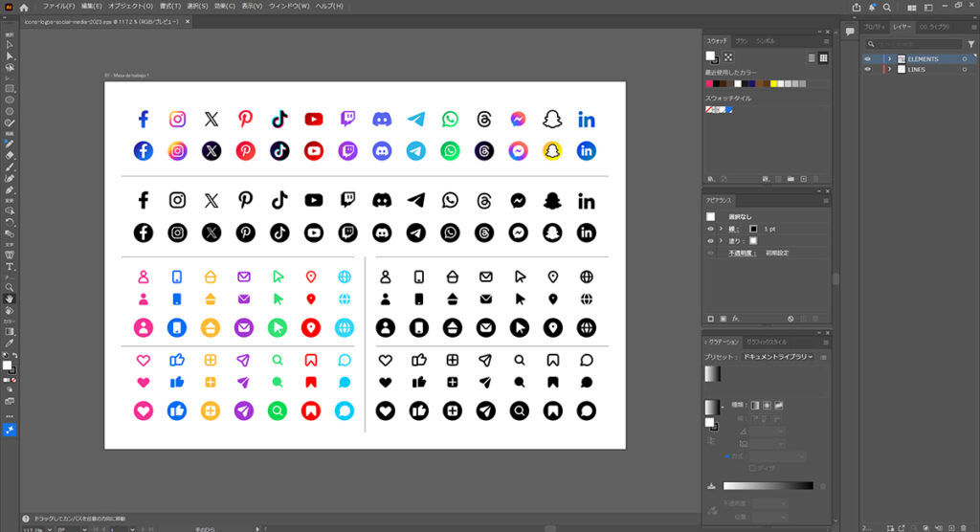
Task: Select the Hand tool
Action: (x=10, y=299)
